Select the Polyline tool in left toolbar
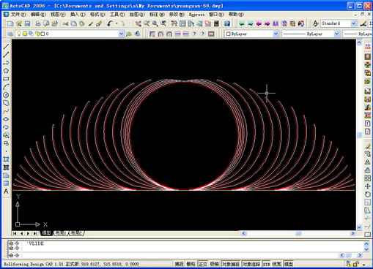 (x=6, y=63)
